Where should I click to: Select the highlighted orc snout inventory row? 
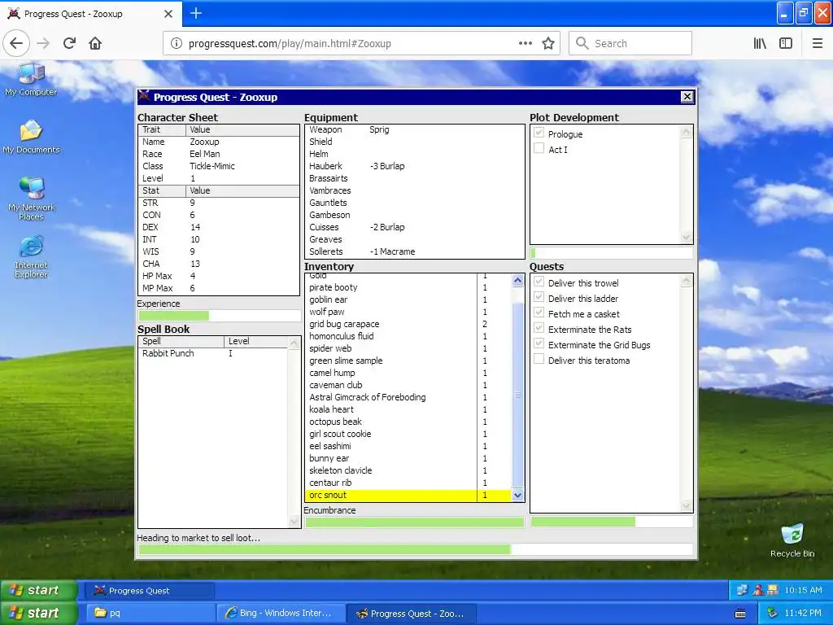click(x=408, y=496)
